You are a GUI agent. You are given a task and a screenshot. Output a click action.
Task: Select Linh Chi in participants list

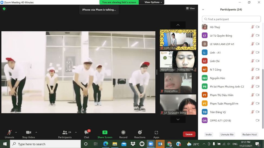point(215,61)
